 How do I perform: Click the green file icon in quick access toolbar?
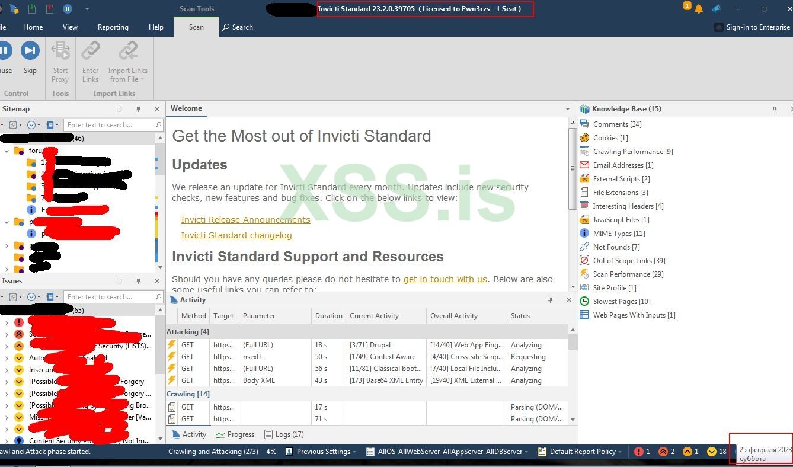click(32, 9)
